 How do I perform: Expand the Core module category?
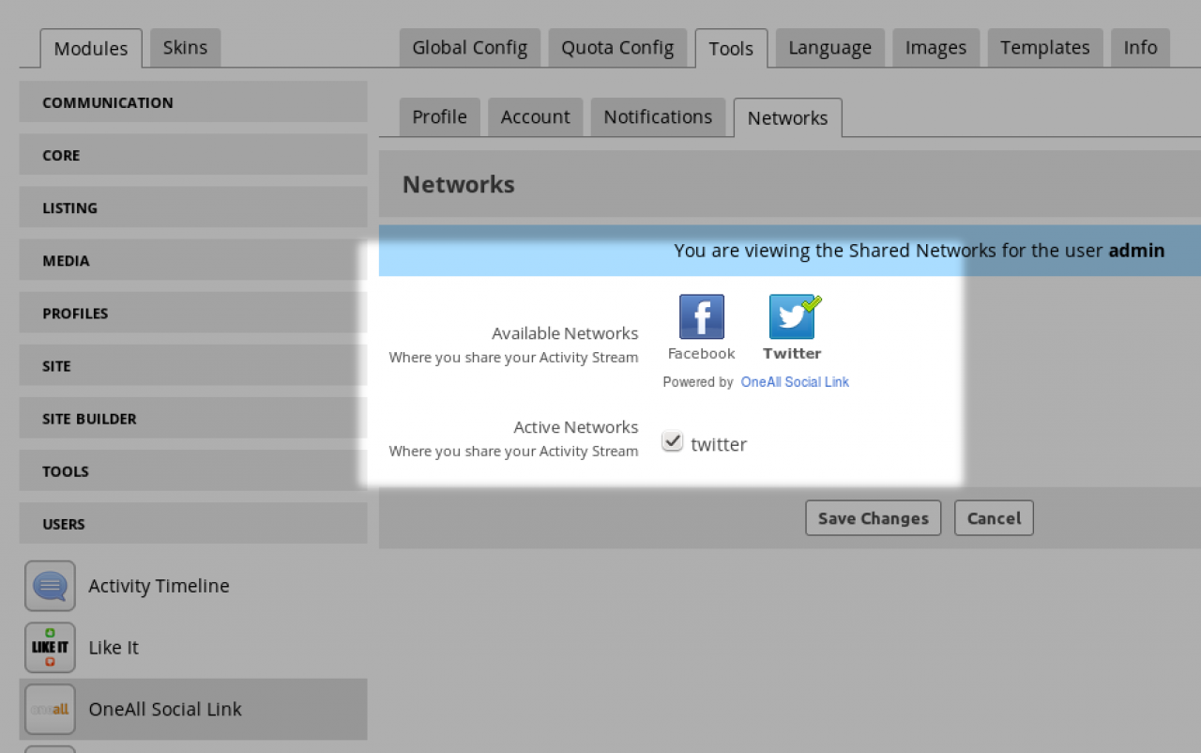point(192,155)
